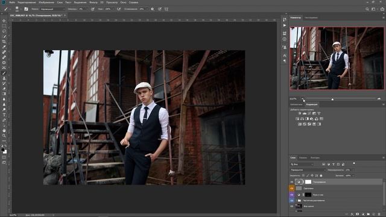Open the brush settings panel toggle
Viewport: 386px width, 217px height.
[26, 9]
